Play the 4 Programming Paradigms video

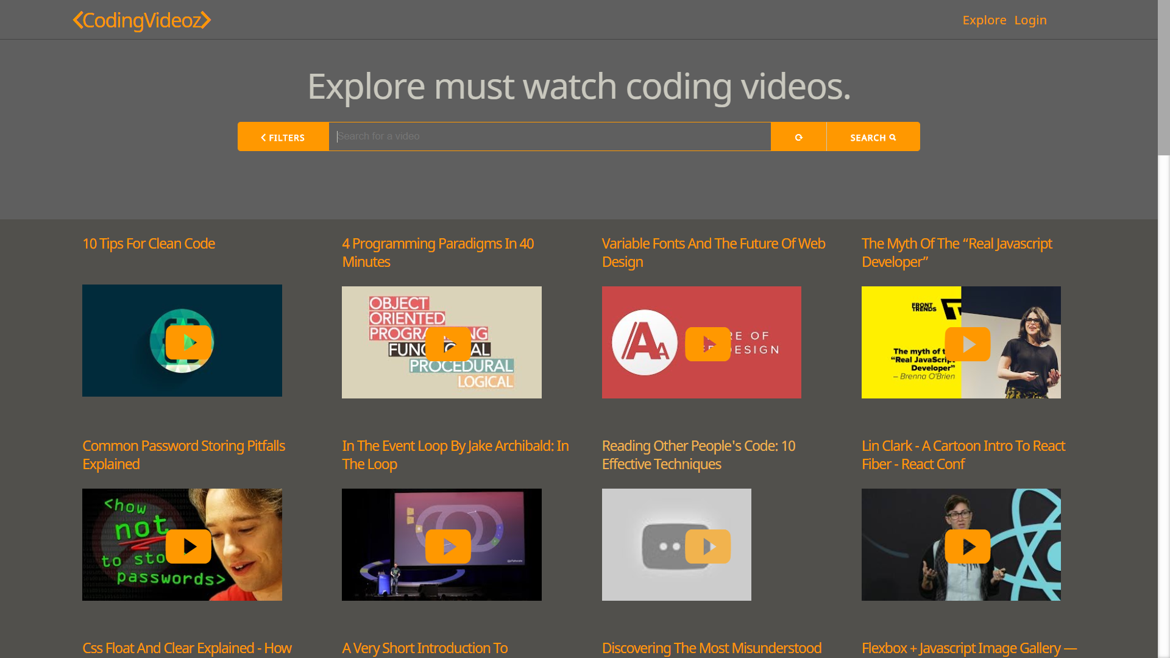(x=448, y=344)
